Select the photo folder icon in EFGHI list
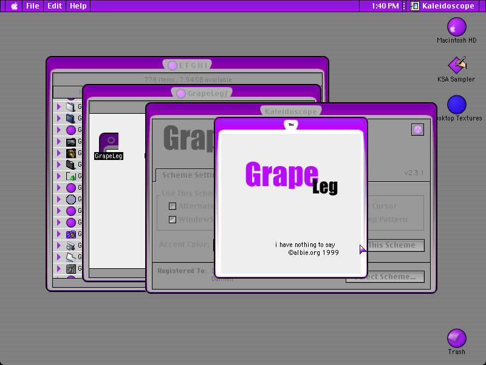 70,142
